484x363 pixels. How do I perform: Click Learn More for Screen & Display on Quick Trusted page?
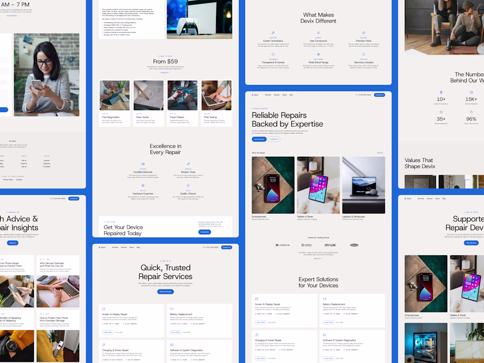[x=108, y=333]
